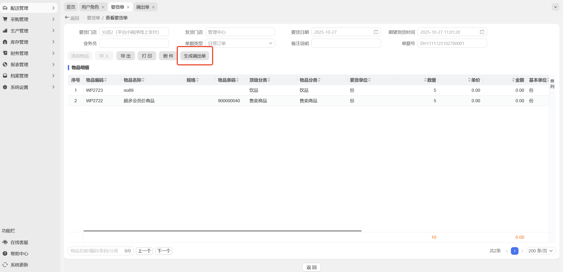Click the 帮助中心 question mark icon
Screen dimensions: 563x272
[5, 253]
